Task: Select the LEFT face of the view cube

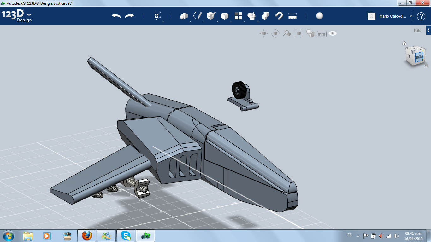Action: click(410, 56)
